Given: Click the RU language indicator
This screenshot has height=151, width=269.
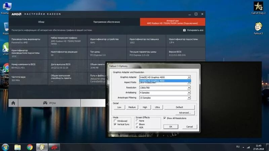Looking at the screenshot, I should coord(238,147).
